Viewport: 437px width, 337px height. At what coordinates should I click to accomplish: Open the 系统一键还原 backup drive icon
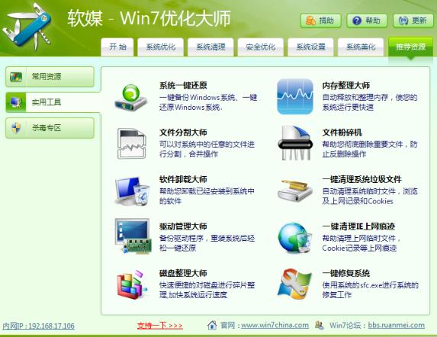click(131, 98)
